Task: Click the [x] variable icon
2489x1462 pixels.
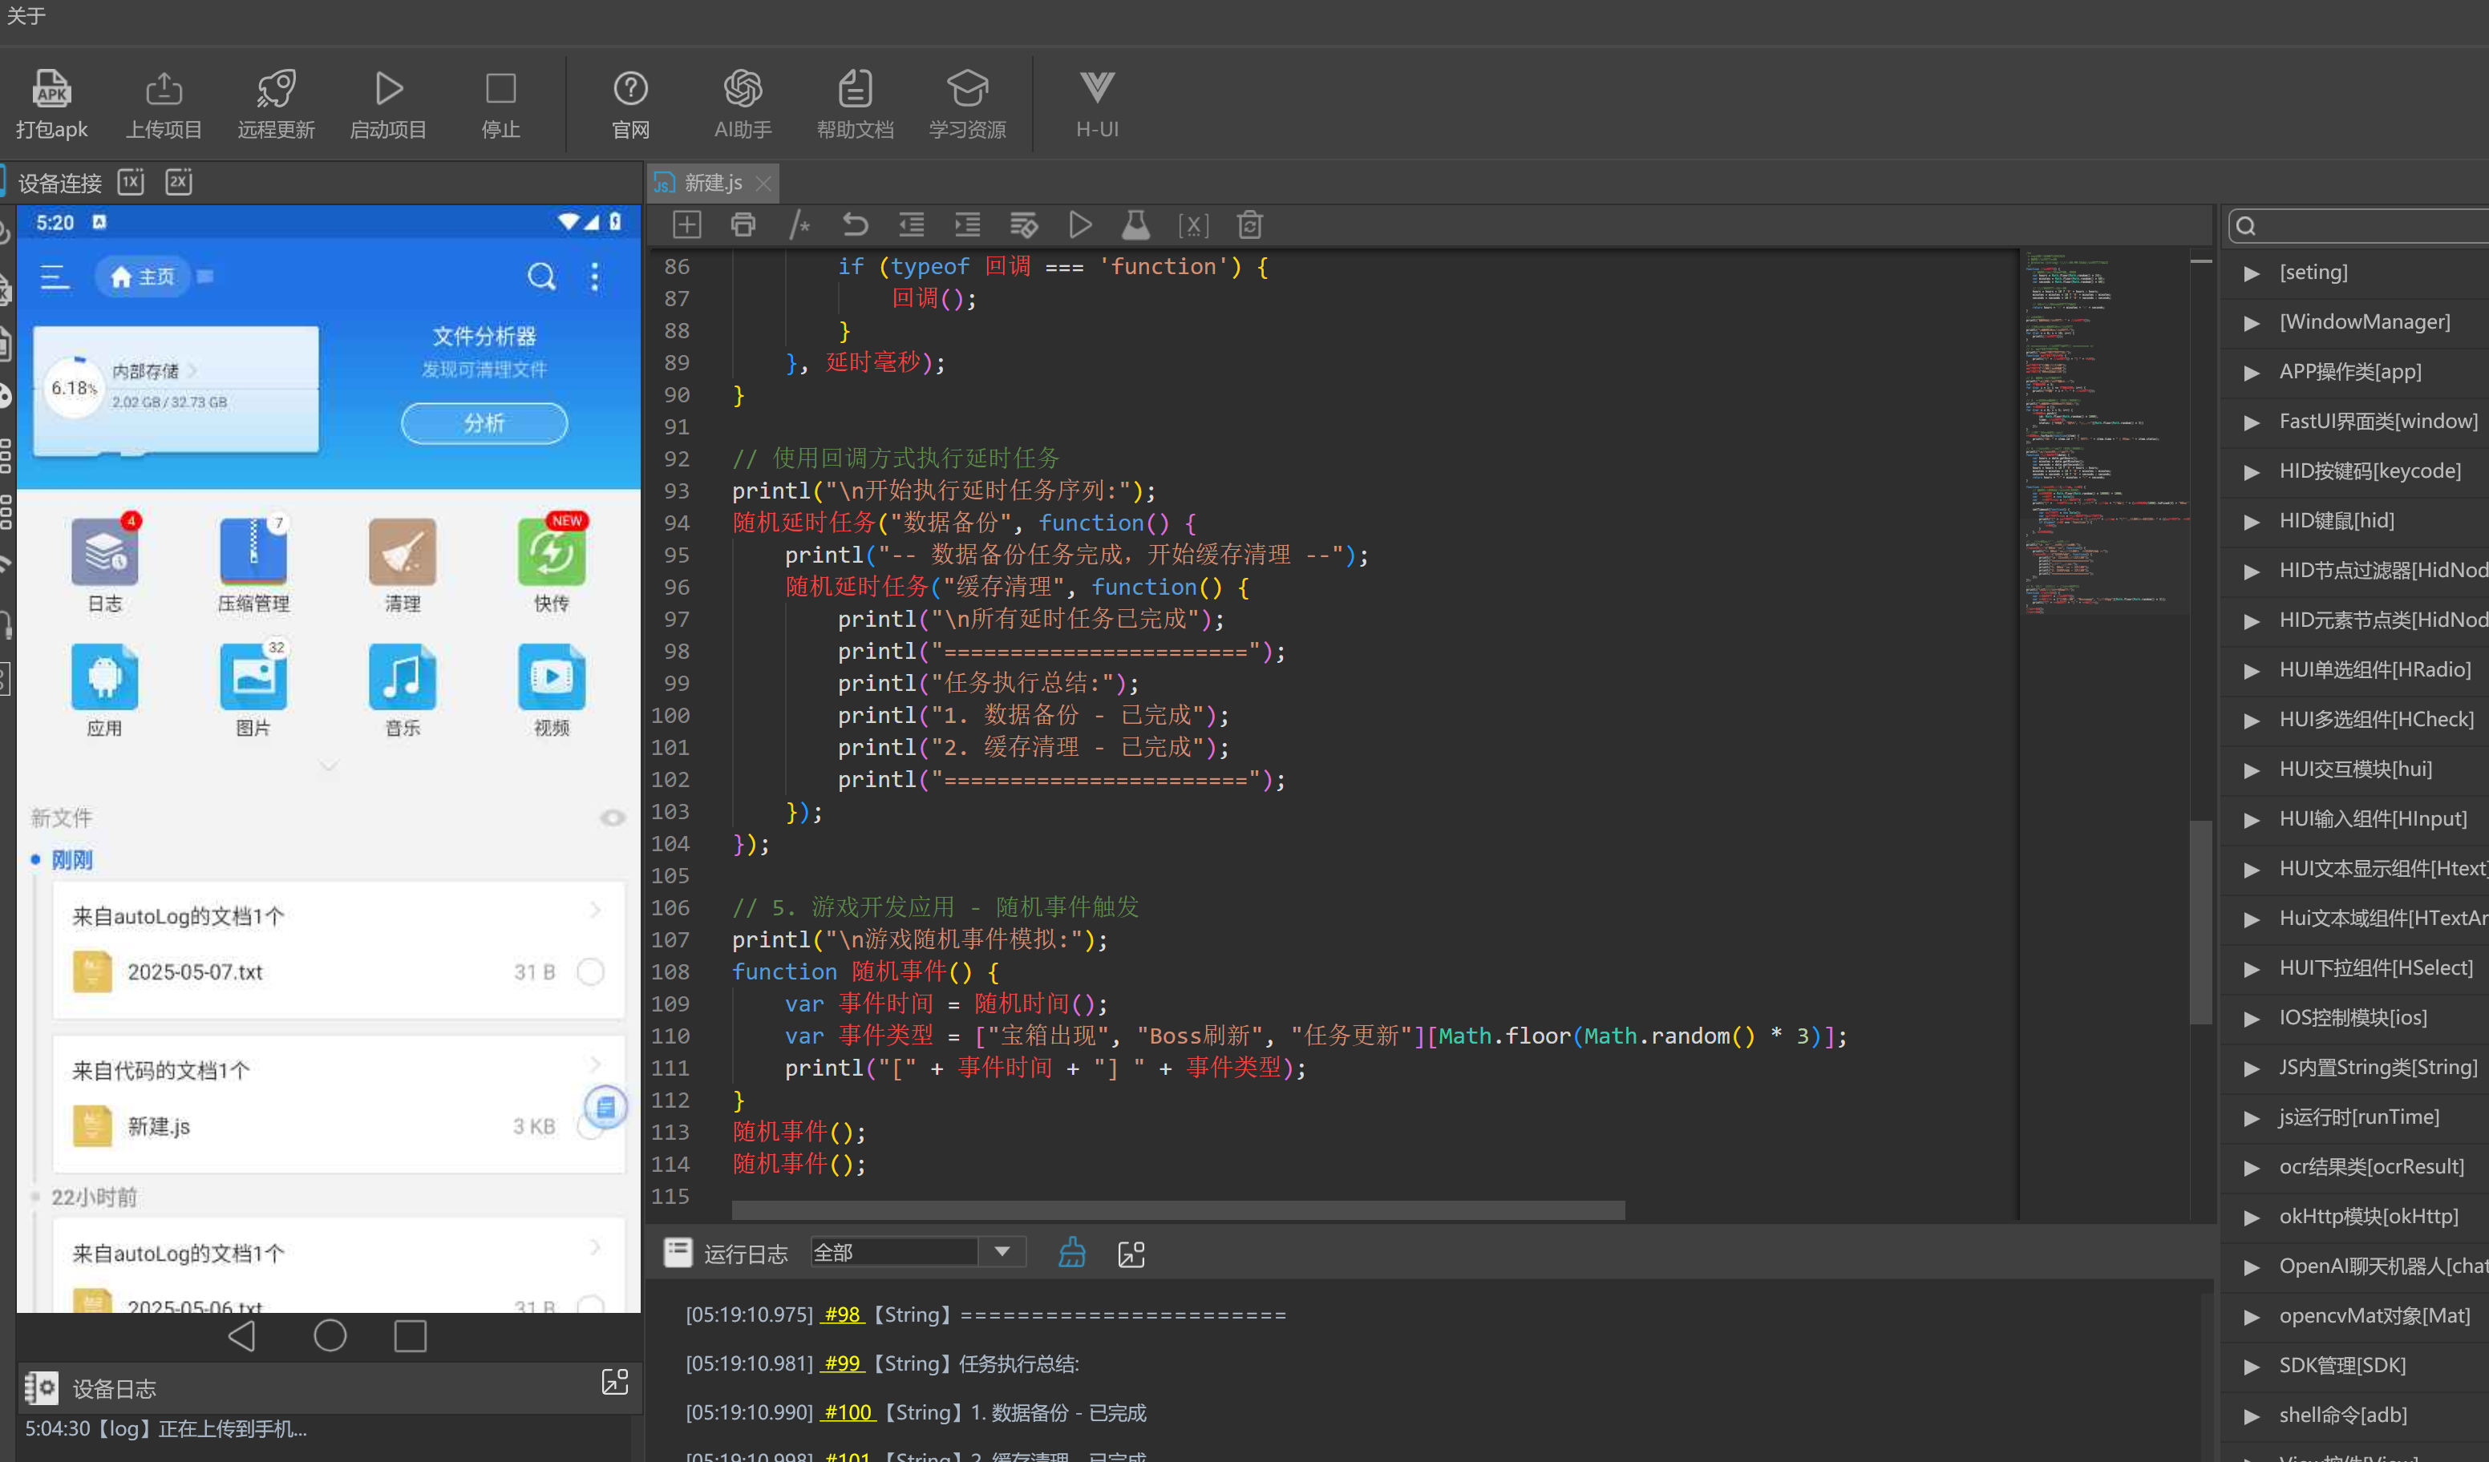Action: click(x=1193, y=225)
